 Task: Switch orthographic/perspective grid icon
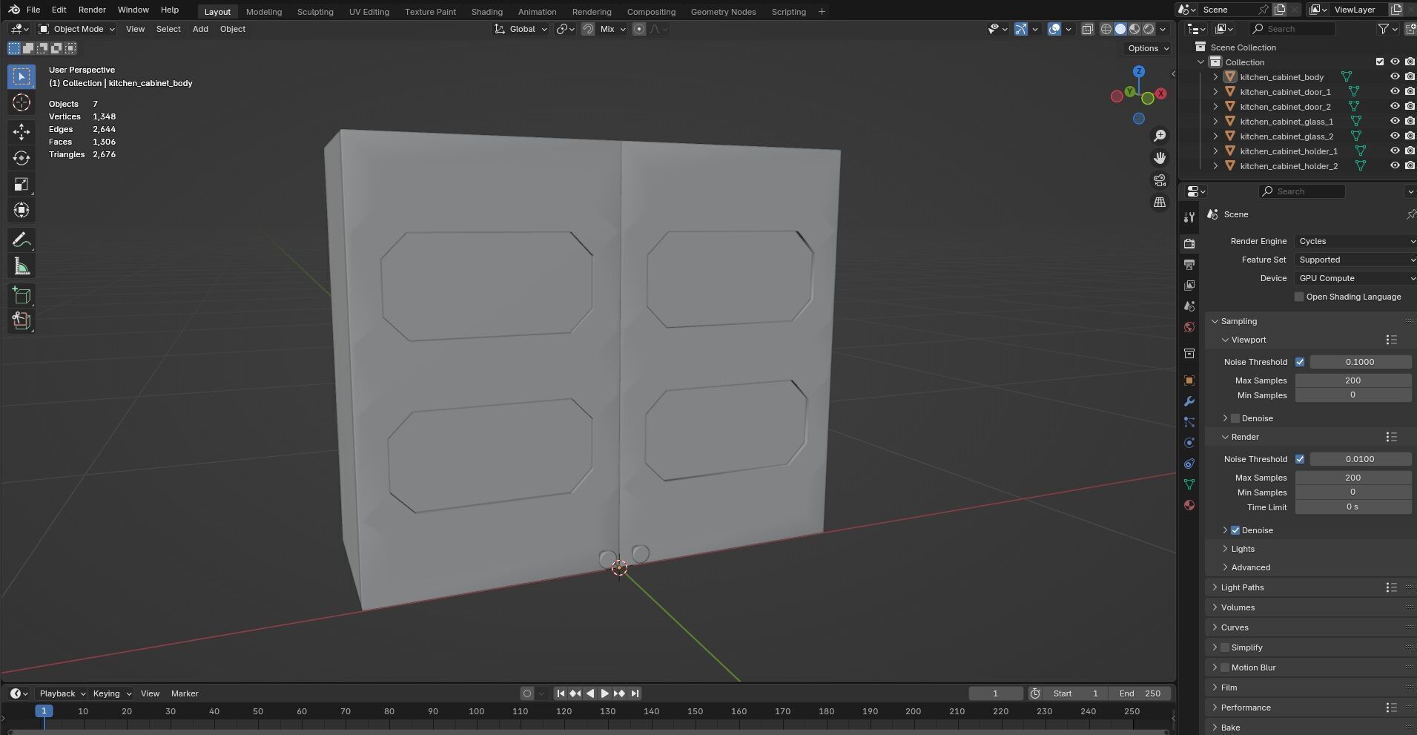[x=1160, y=202]
